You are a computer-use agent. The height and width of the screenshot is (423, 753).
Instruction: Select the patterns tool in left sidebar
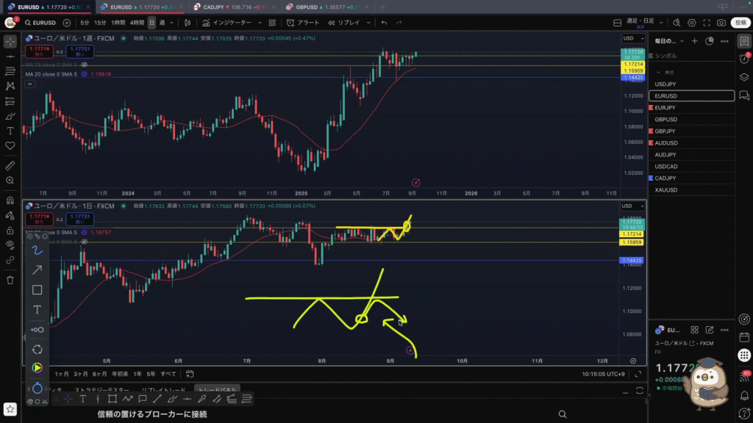[10, 87]
